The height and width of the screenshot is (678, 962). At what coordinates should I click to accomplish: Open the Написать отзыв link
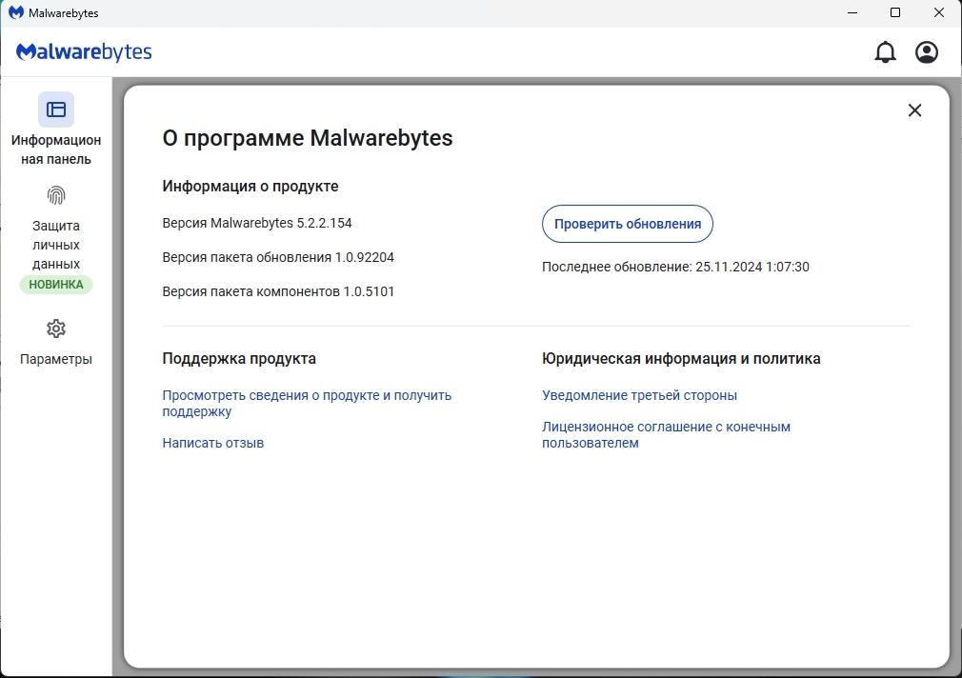tap(213, 443)
